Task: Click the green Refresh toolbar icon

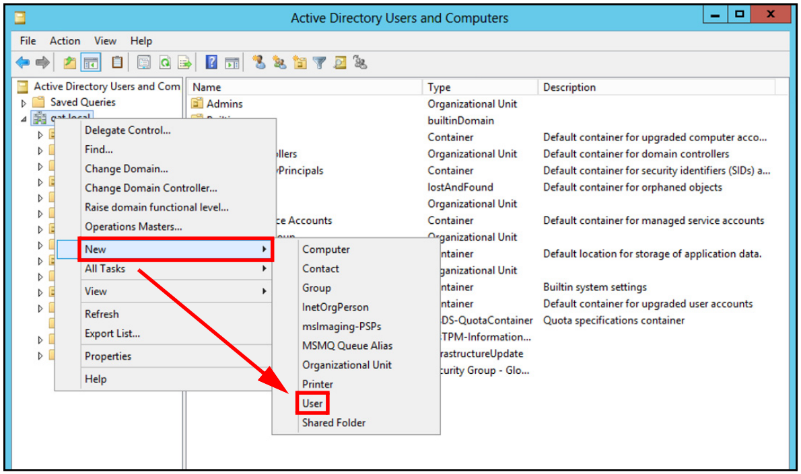Action: point(164,63)
